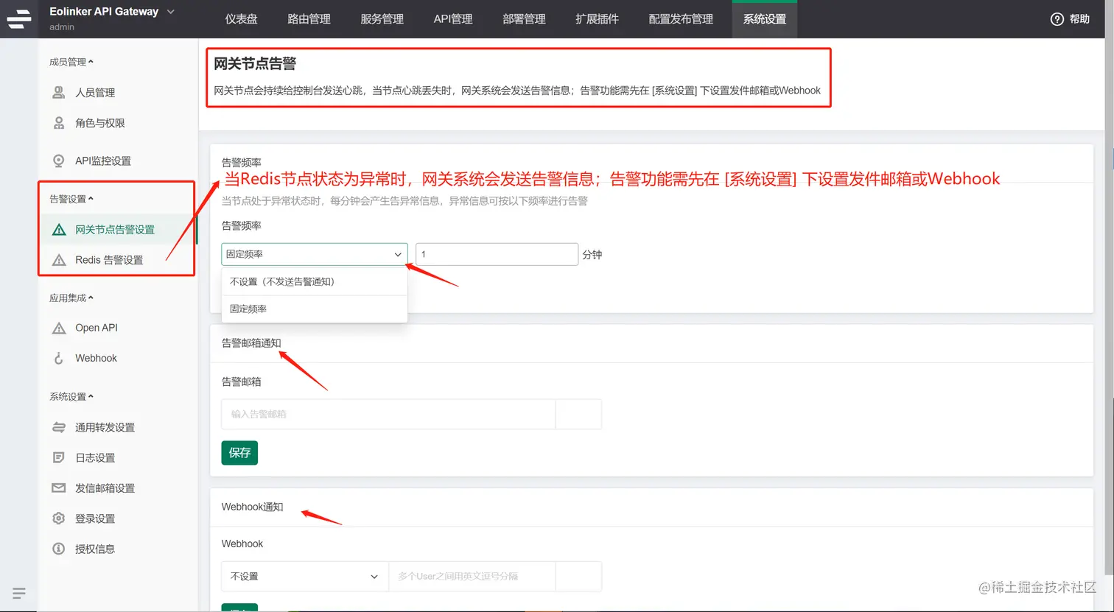The width and height of the screenshot is (1114, 612).
Task: Open Redis 告警设置 using its alert icon
Action: (x=59, y=259)
